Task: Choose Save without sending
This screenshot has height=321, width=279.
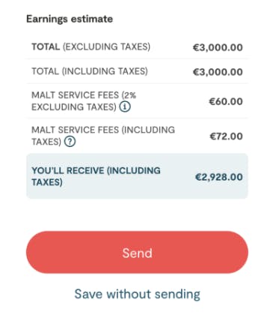Action: pos(137,294)
